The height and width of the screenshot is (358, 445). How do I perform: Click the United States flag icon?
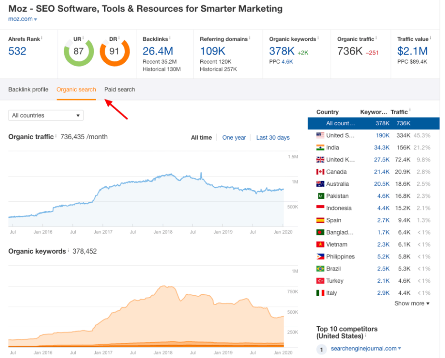coord(320,136)
